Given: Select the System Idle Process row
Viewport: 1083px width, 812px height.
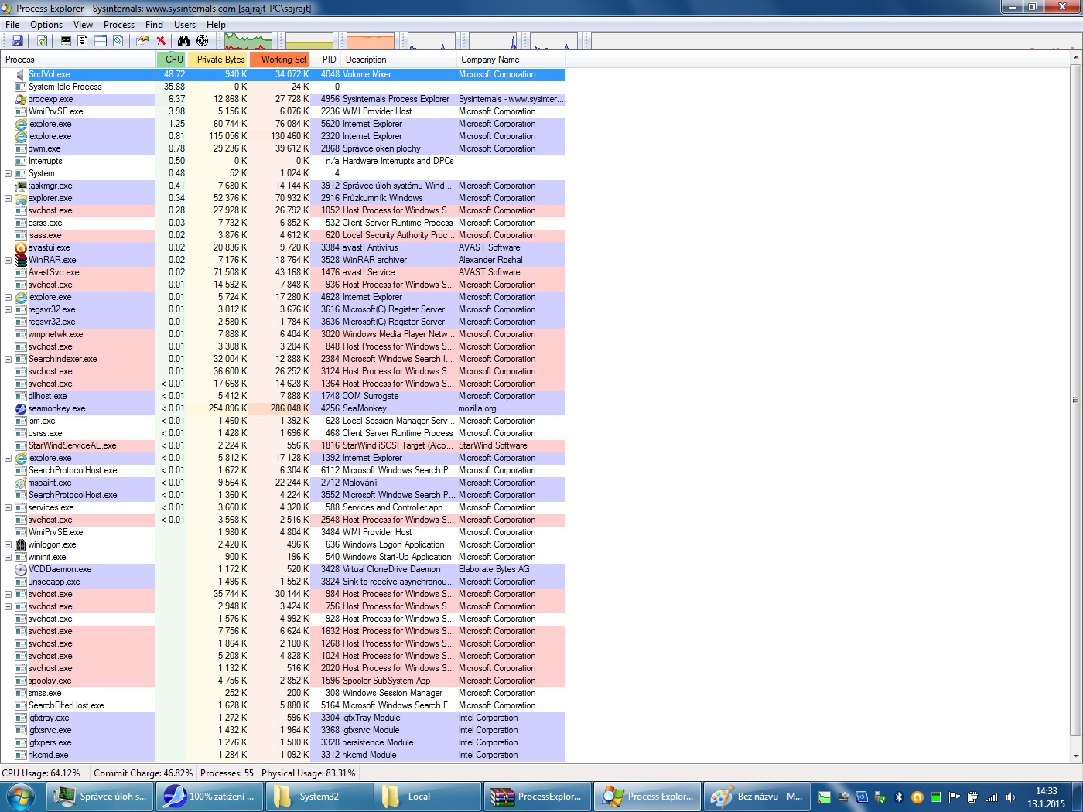Looking at the screenshot, I should pos(283,87).
